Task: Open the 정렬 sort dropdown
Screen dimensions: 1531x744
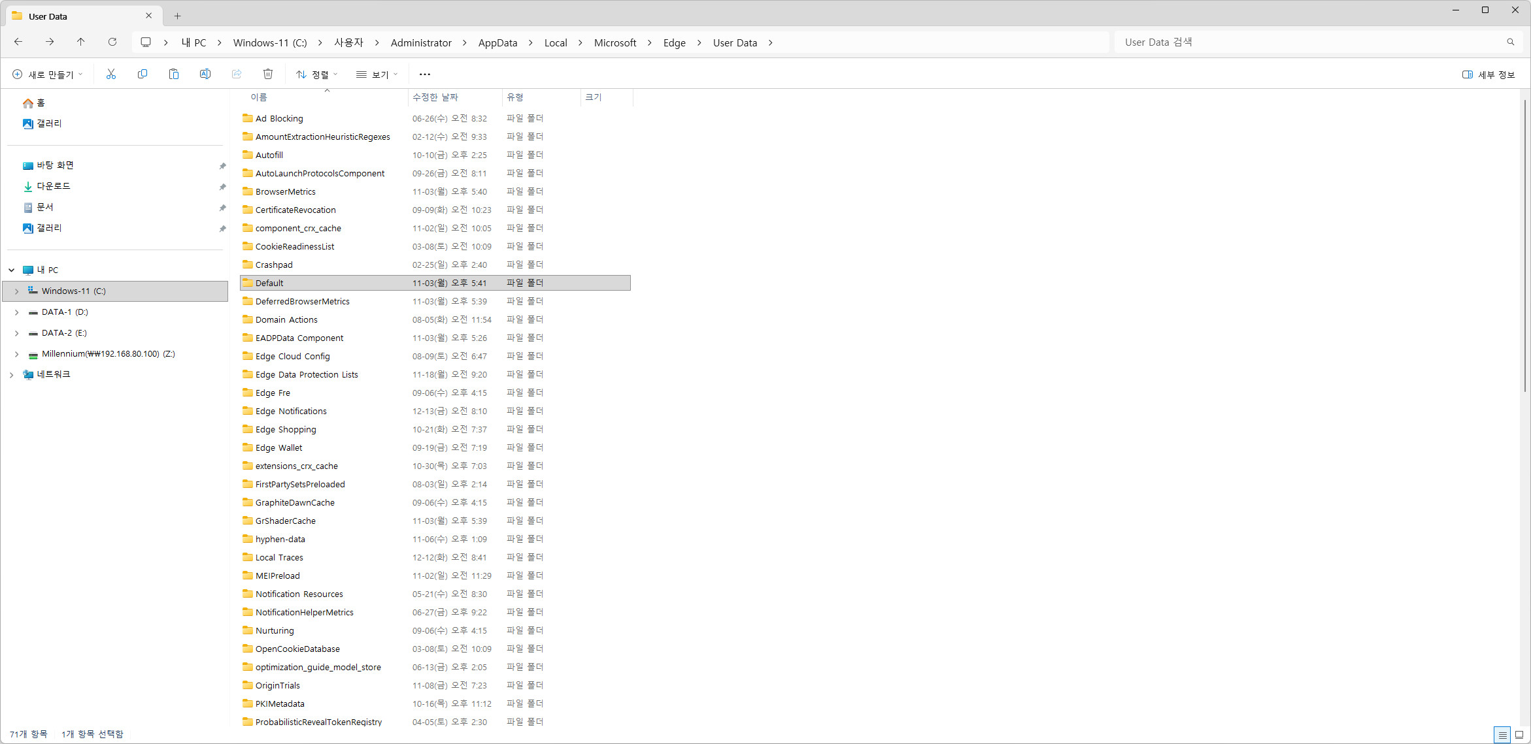Action: coord(317,74)
